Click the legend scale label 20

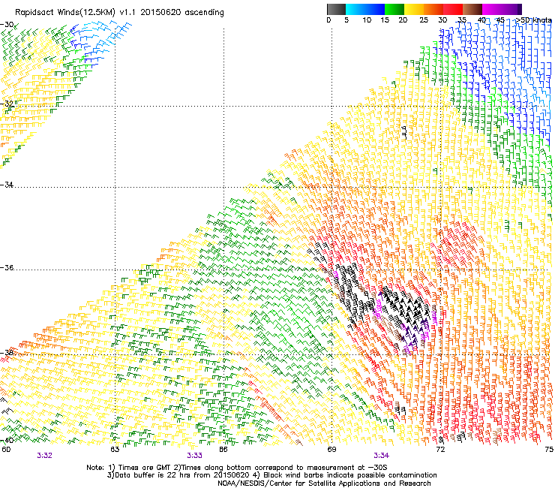tap(403, 20)
